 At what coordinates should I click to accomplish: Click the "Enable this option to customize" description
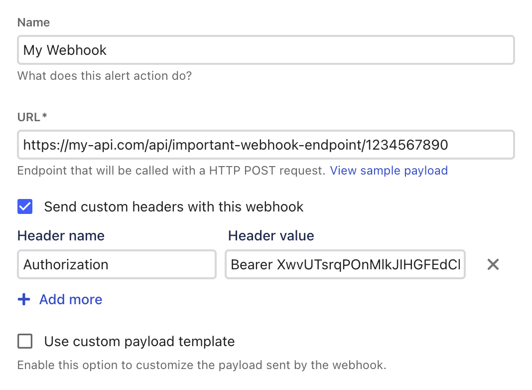pos(202,365)
